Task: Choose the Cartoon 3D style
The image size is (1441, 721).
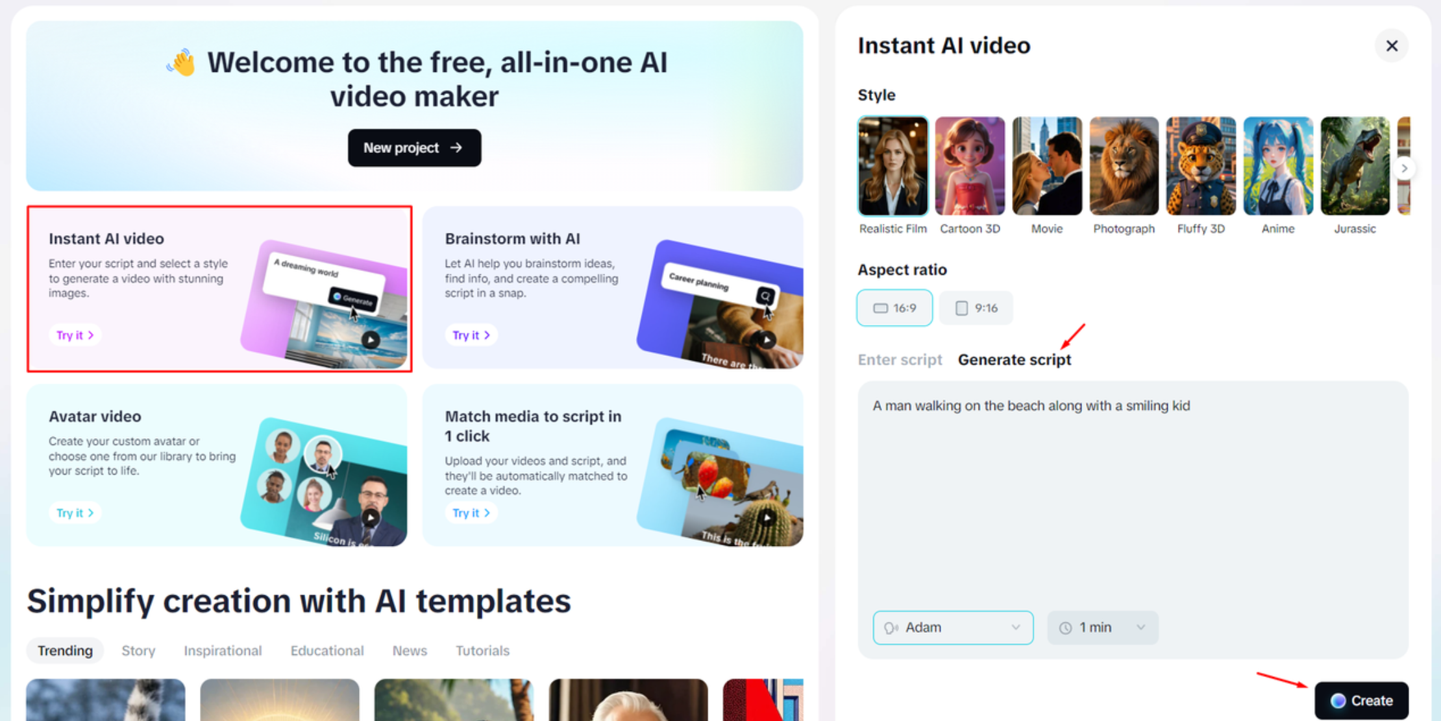Action: 970,167
